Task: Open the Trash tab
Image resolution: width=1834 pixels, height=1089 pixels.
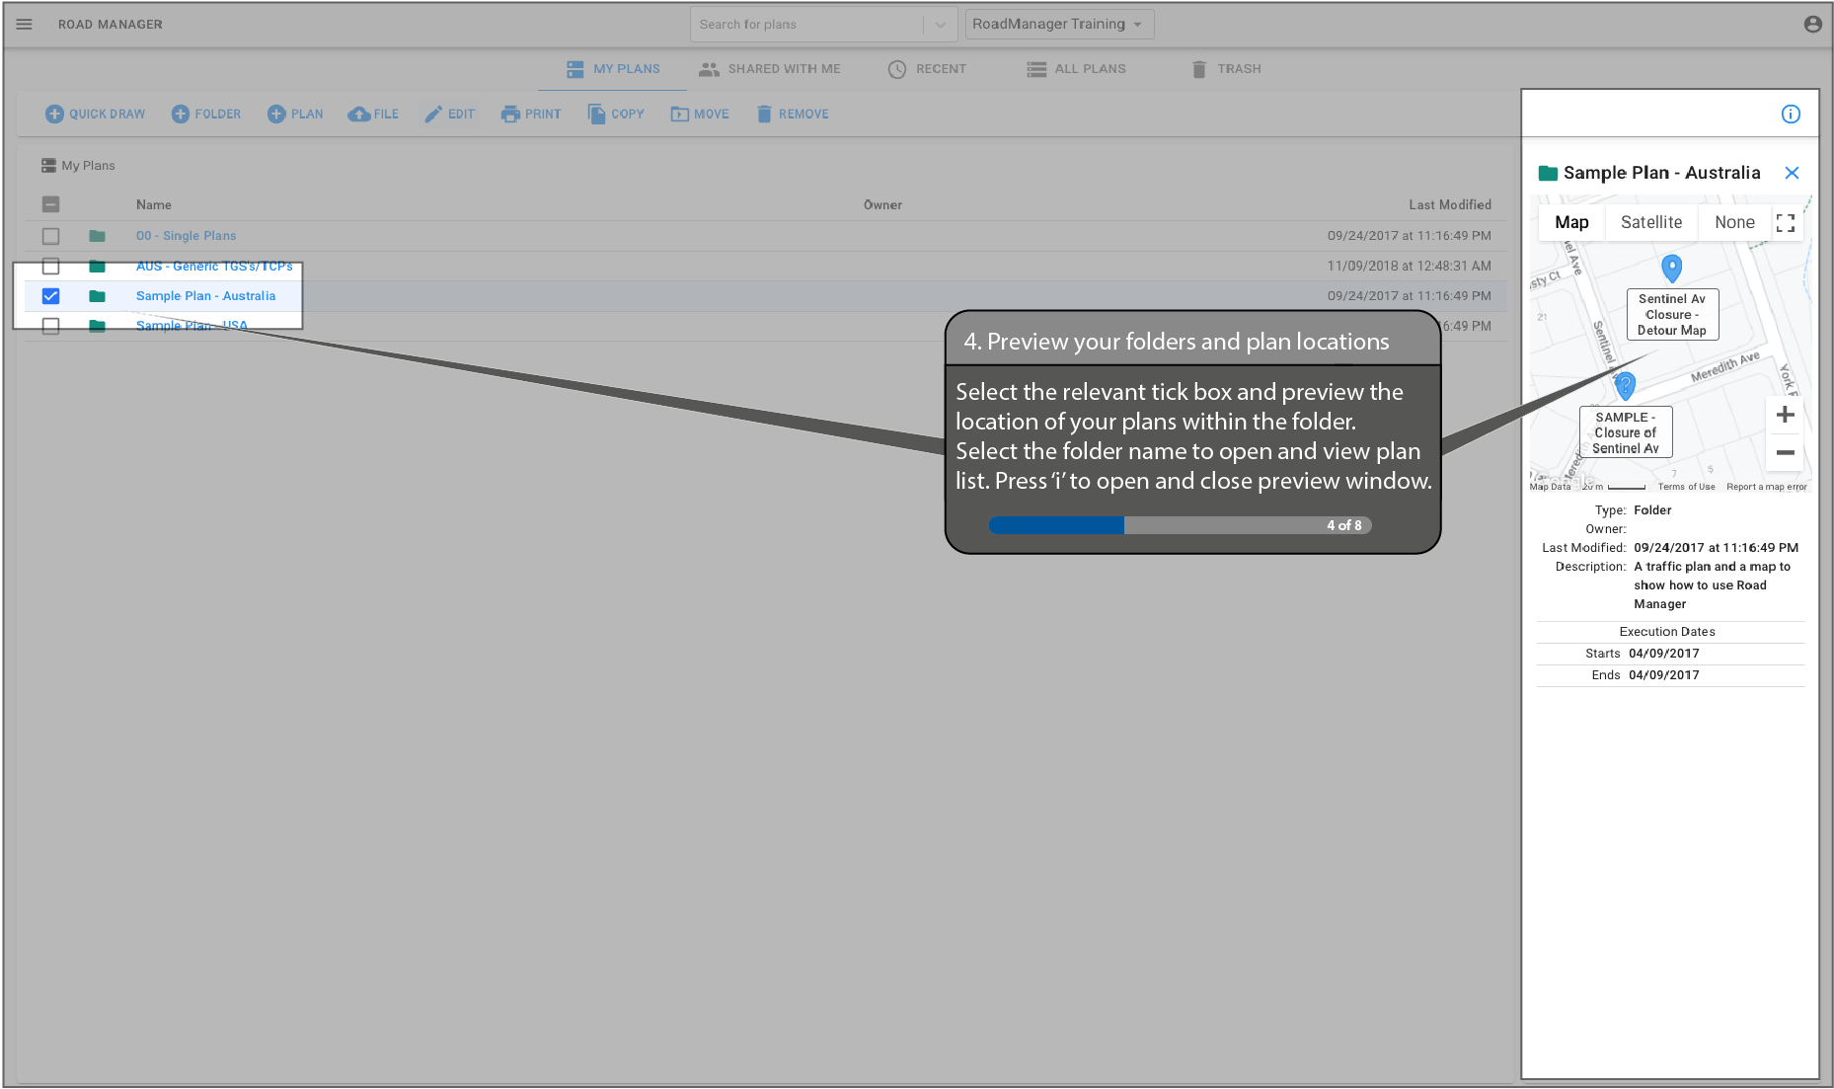Action: coord(1226,69)
